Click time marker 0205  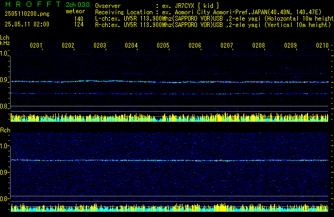pyautogui.click(x=163, y=46)
